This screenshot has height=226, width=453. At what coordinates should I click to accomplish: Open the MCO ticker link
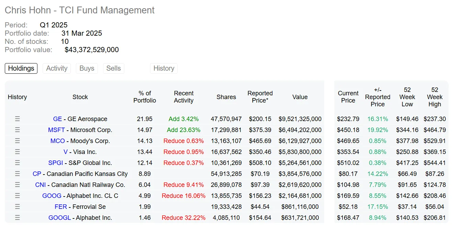(58, 141)
